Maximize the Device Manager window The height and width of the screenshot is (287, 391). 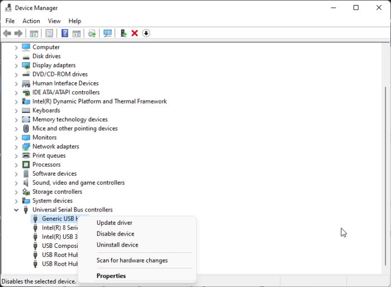point(356,8)
